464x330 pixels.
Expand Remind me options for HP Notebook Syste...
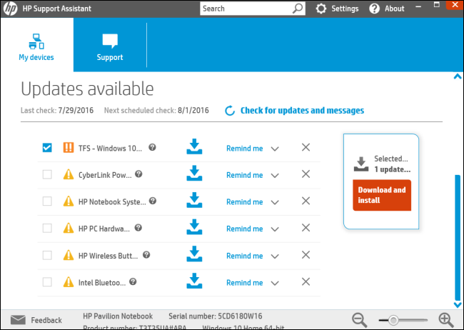pyautogui.click(x=275, y=202)
